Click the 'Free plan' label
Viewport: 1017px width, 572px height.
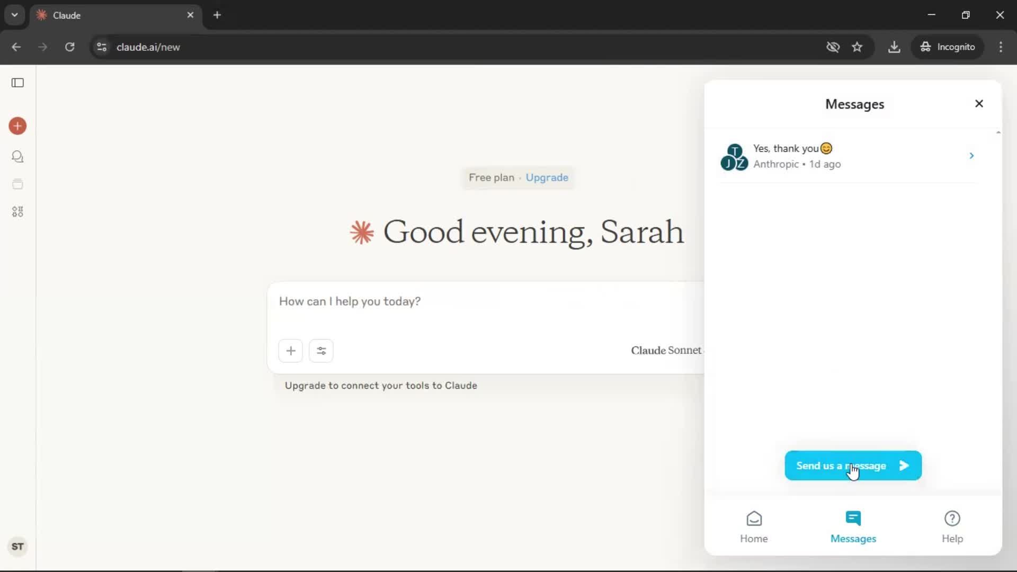(x=491, y=177)
